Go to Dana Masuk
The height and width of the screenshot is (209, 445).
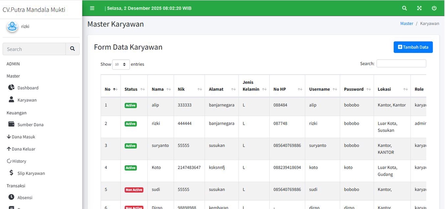pos(23,137)
